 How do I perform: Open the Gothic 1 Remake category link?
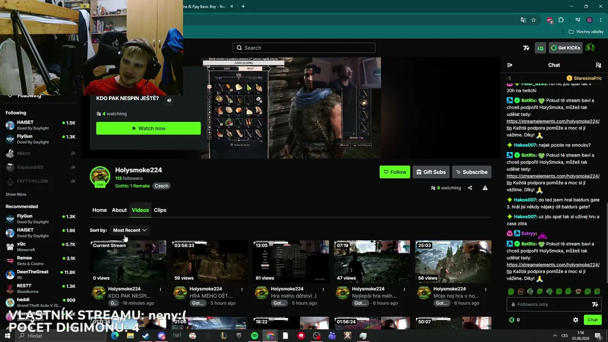point(133,186)
